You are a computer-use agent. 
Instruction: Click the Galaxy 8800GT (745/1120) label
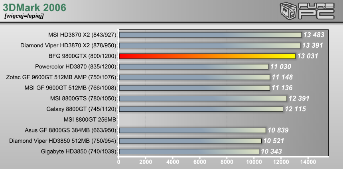coord(81,109)
